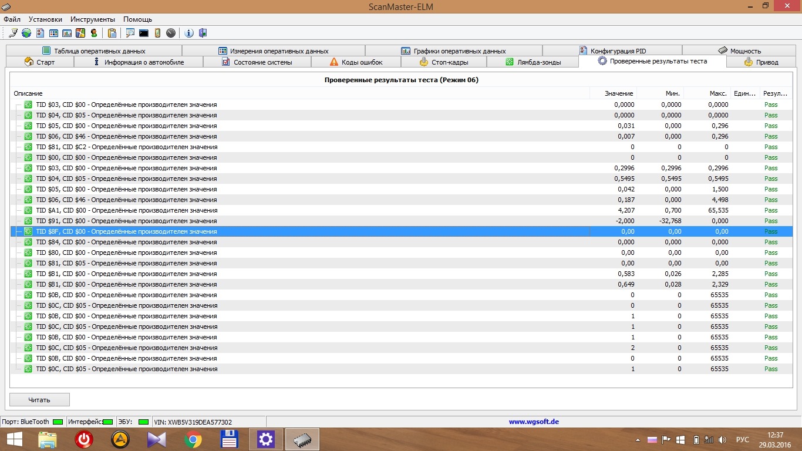Switch to Стоп-кадры tab
The width and height of the screenshot is (802, 451).
click(444, 62)
